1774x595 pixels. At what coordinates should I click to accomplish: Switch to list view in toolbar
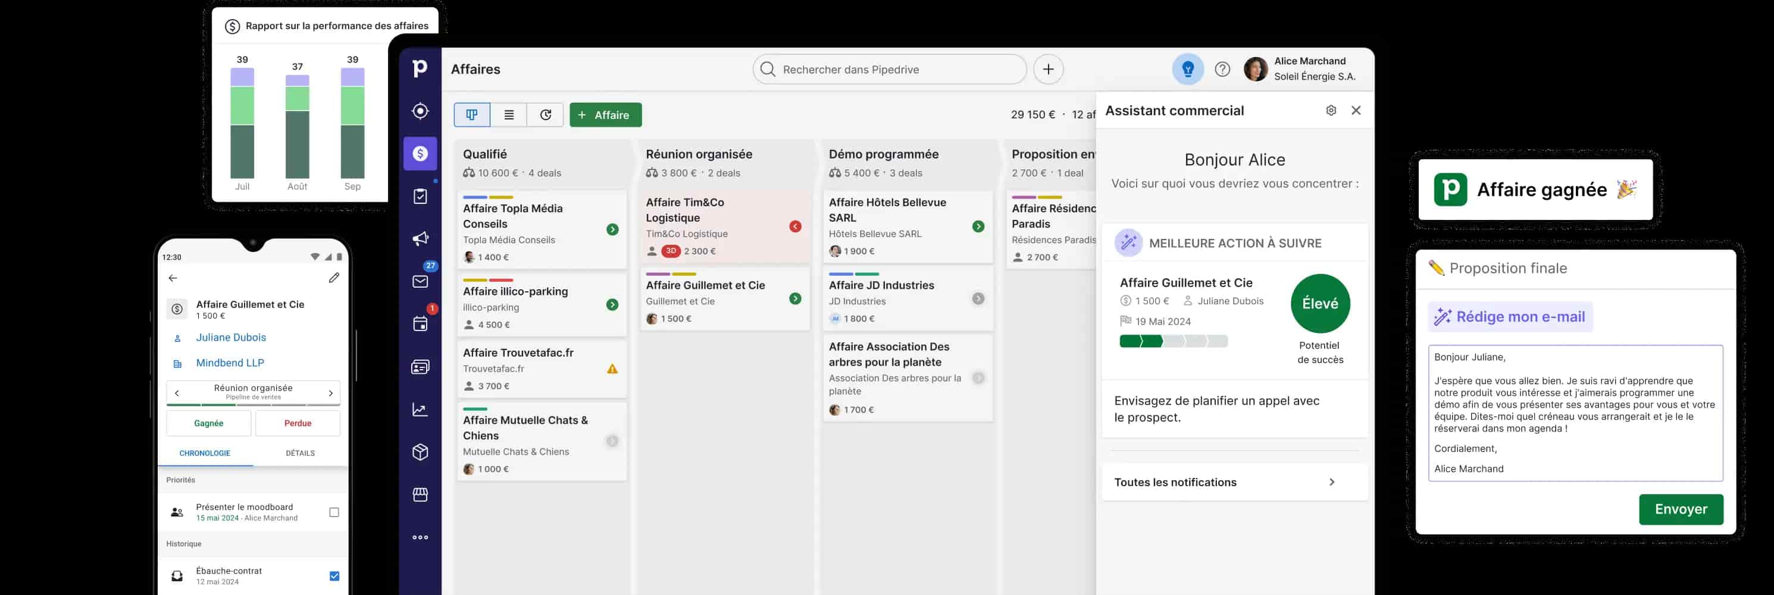(x=509, y=115)
